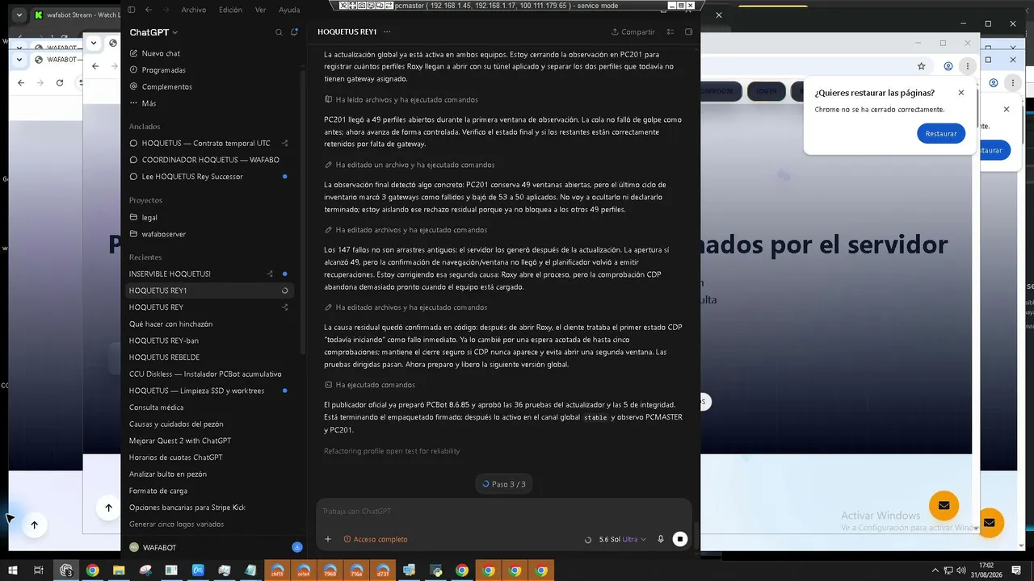
Task: Click the Compartir share button
Action: 633,32
